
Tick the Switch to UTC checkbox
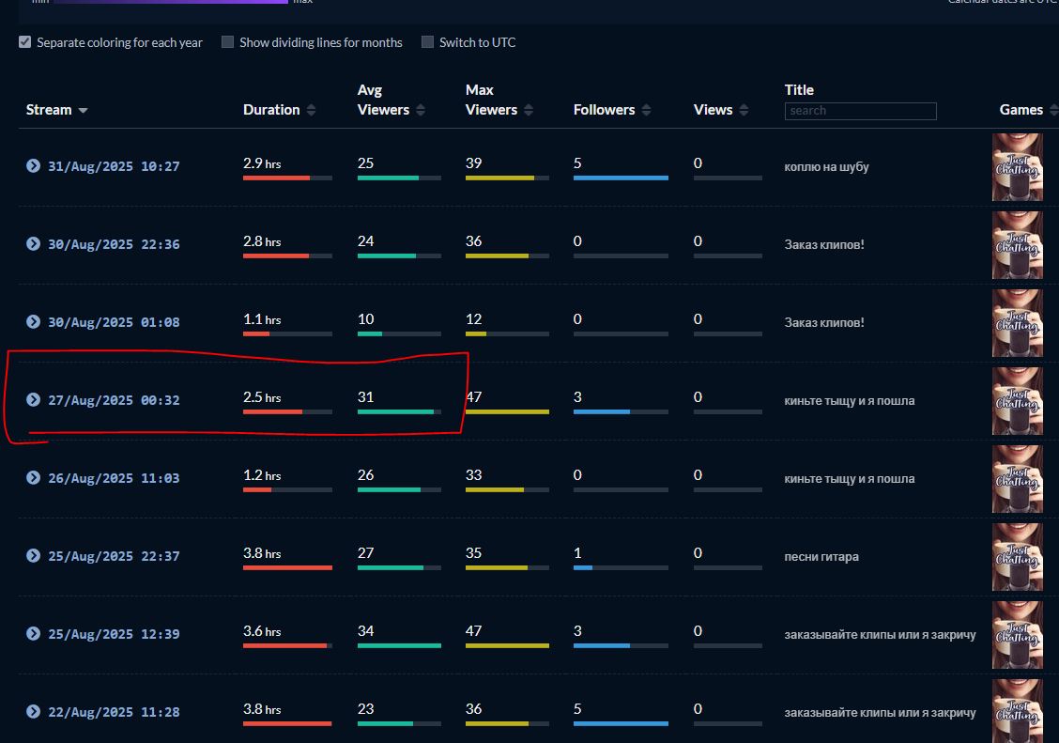[427, 42]
